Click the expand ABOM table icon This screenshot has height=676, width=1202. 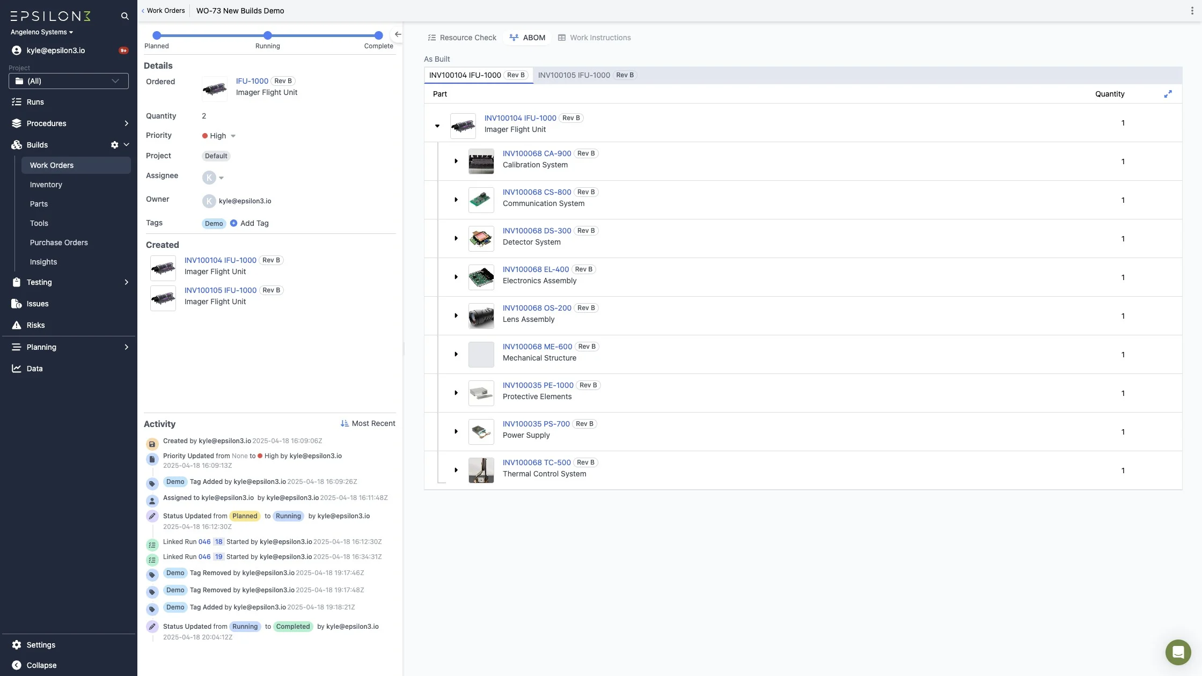pyautogui.click(x=1168, y=94)
